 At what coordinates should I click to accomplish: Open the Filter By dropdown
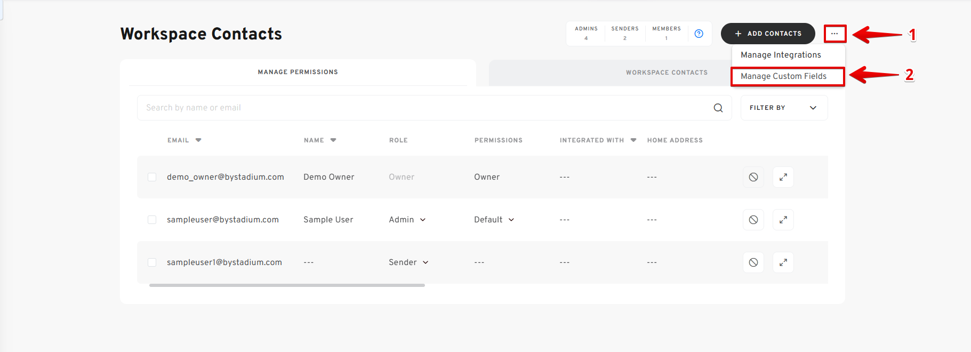pyautogui.click(x=783, y=108)
